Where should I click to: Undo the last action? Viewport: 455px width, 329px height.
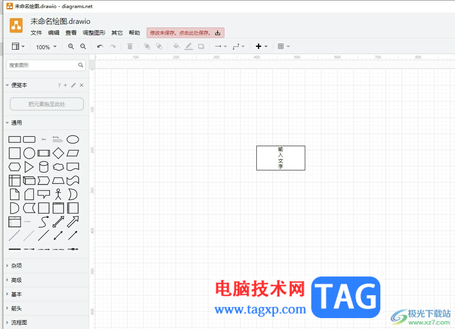(101, 46)
